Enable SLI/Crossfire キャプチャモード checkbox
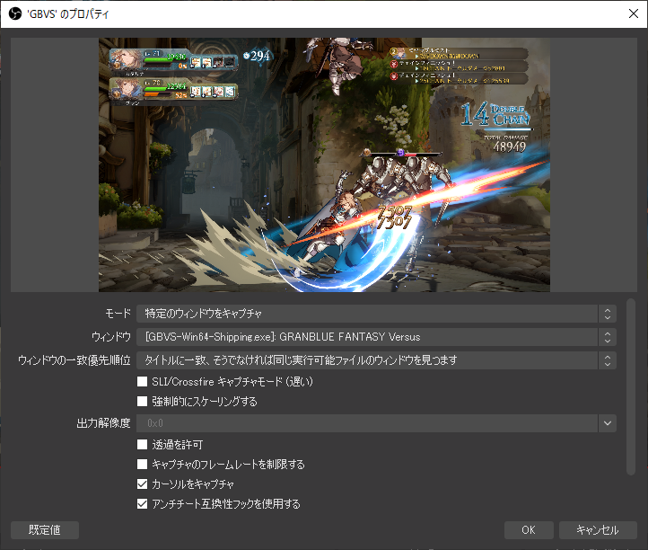Viewport: 648px width, 550px height. click(x=142, y=382)
